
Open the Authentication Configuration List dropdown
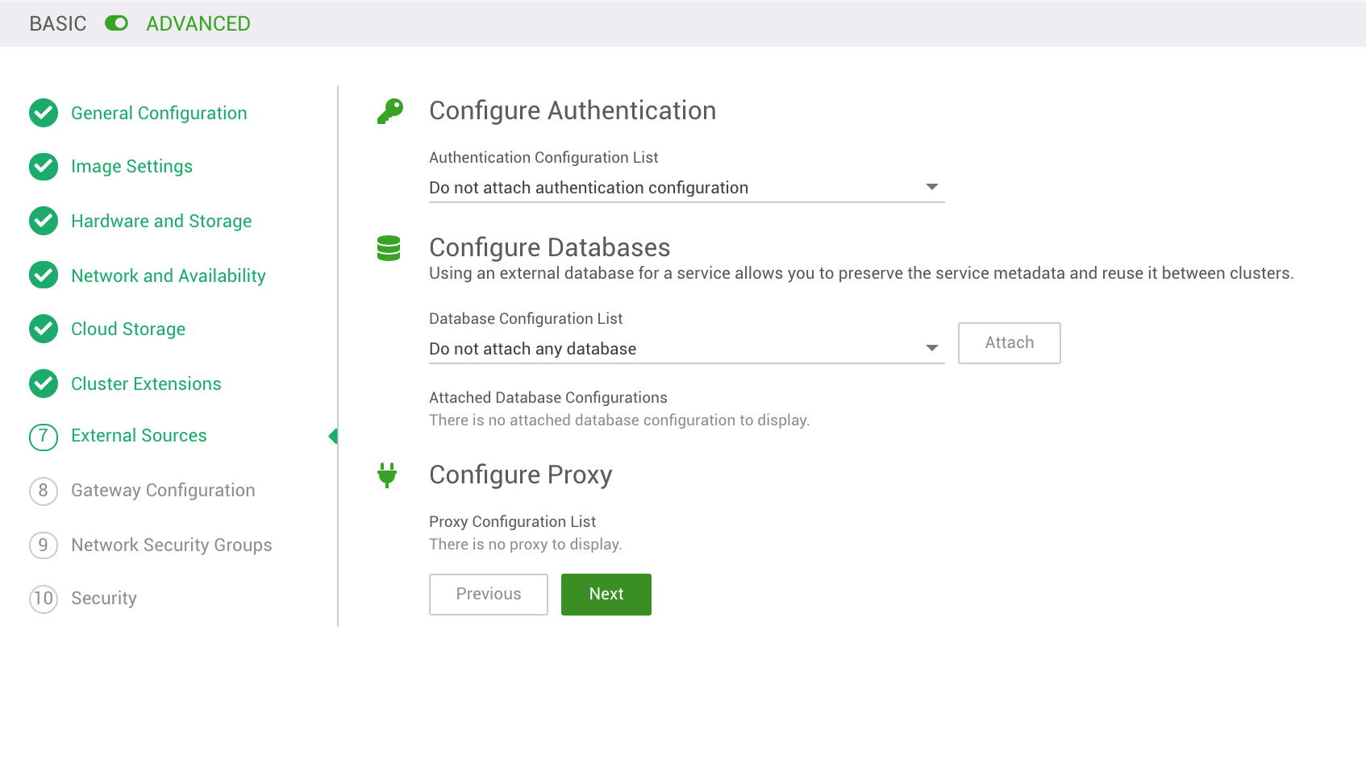tap(685, 187)
